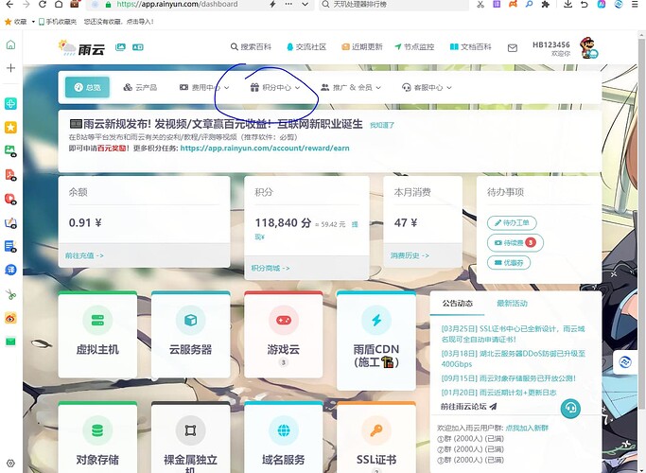646x473 pixels.
Task: Click the image wallpaper icon beside logo
Action: (120, 47)
